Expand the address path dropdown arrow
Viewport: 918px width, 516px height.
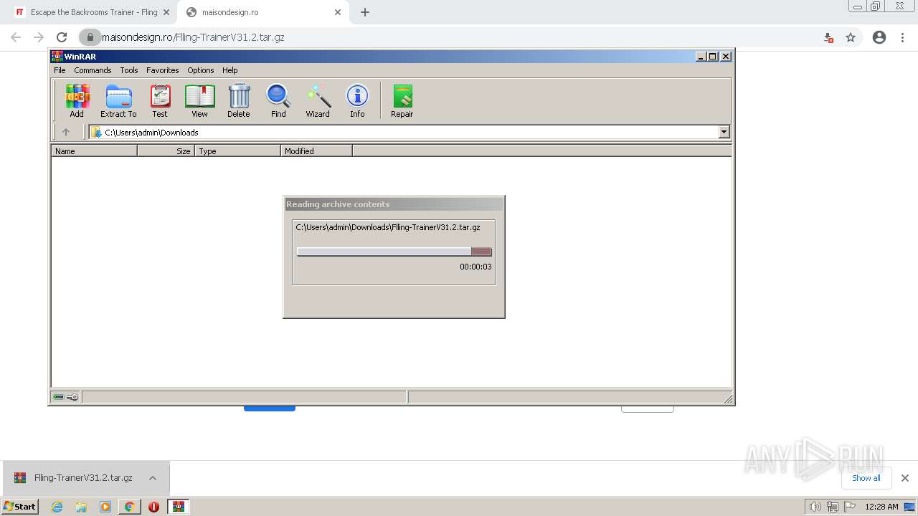click(724, 132)
